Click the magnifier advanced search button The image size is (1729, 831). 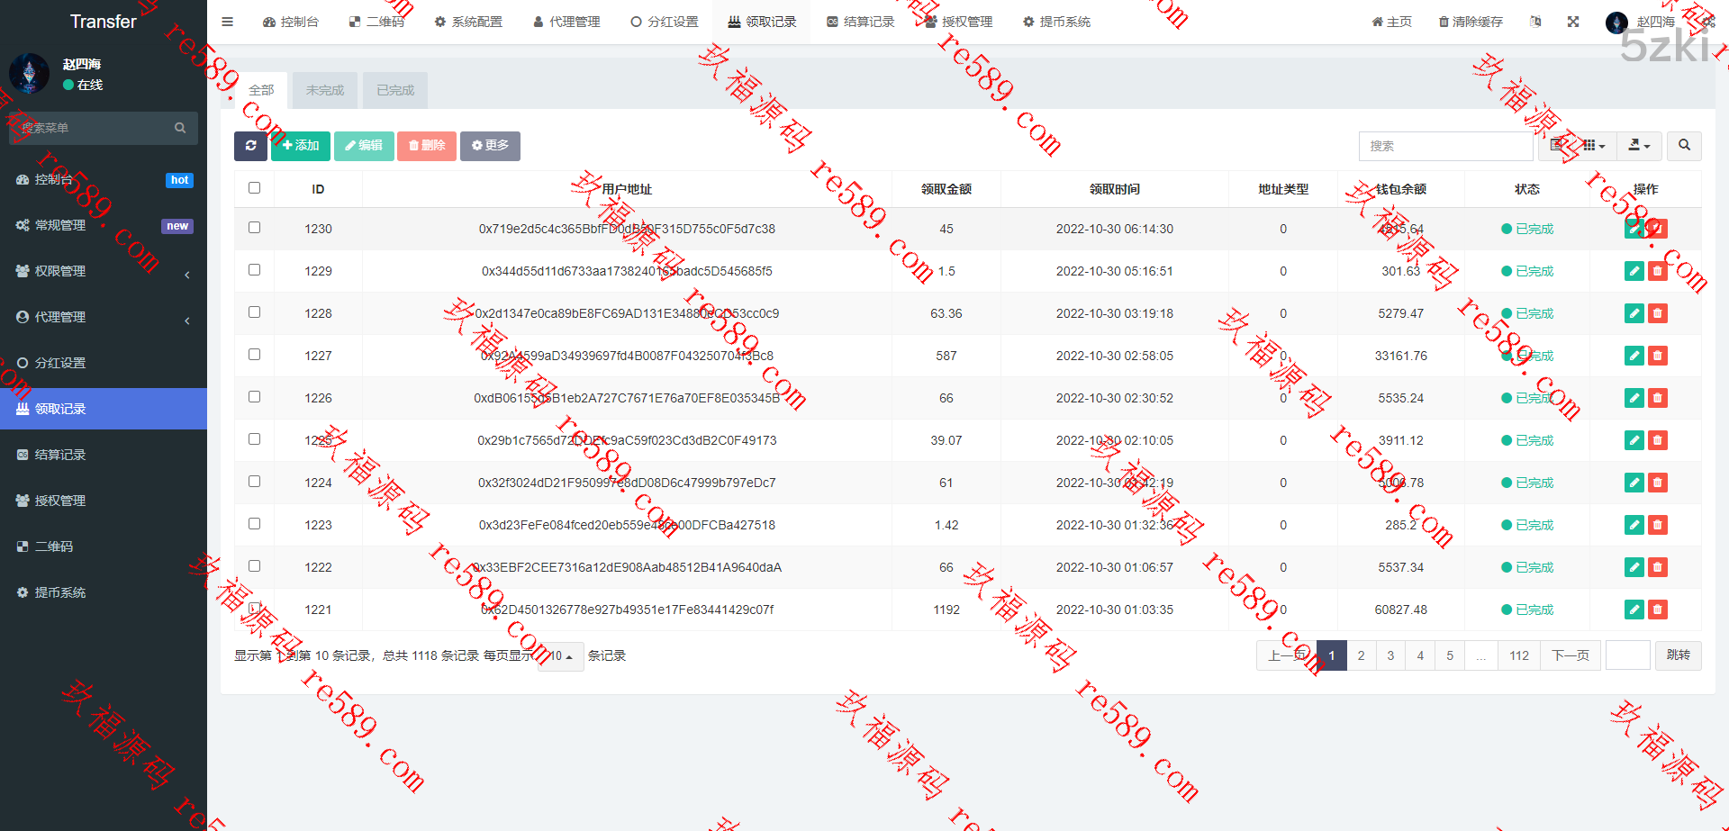tap(1684, 146)
